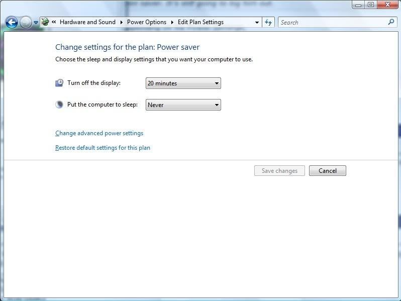This screenshot has width=401, height=301.
Task: Open the Turn off the display dropdown
Action: [183, 83]
